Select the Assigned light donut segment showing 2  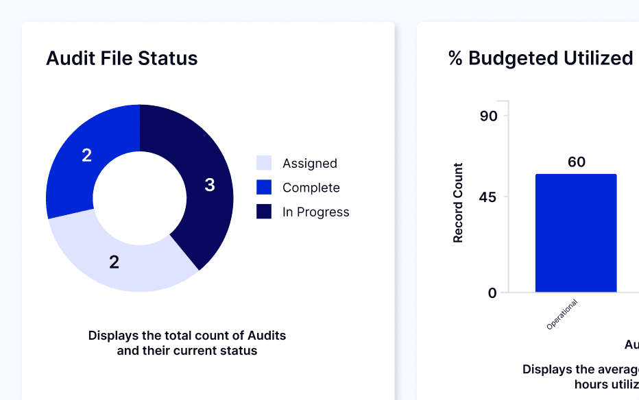pos(115,262)
